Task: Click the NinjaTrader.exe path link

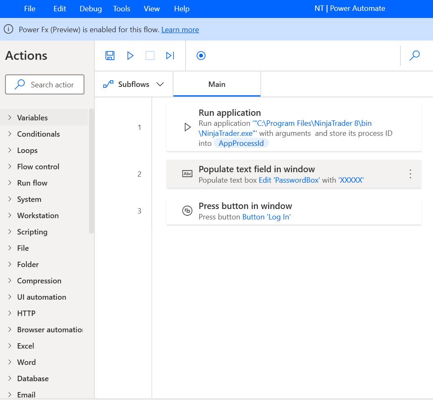Action: coord(285,128)
